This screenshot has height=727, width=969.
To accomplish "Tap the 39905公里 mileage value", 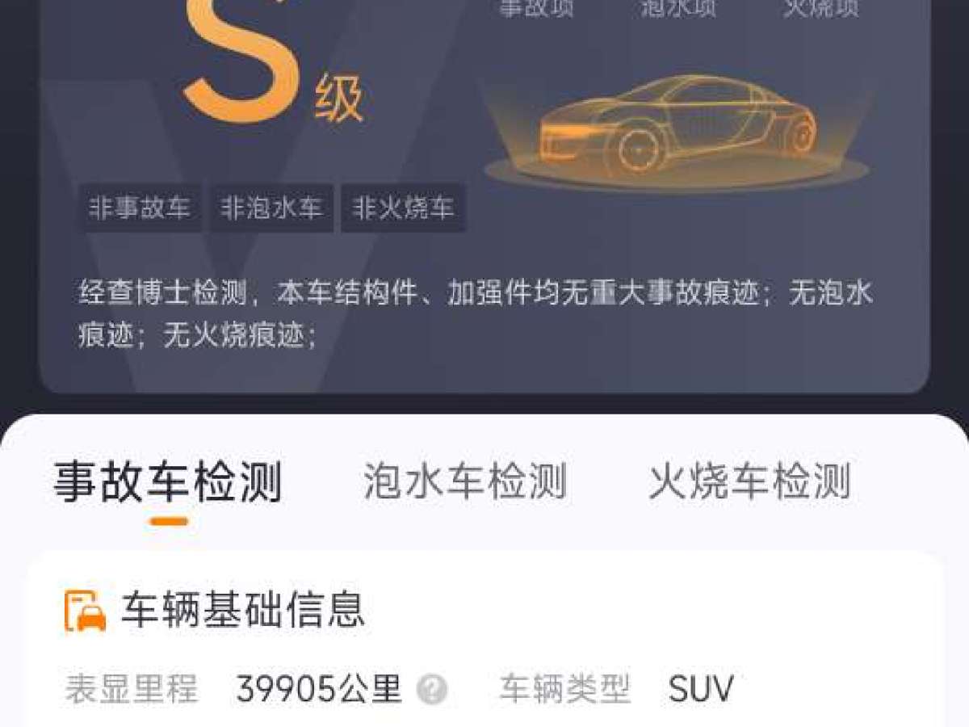I will tap(319, 690).
